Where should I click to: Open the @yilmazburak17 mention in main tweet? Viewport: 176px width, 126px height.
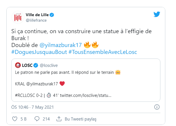[x=61, y=45]
